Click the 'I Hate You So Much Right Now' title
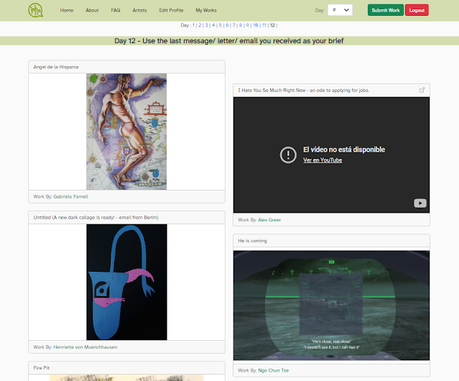 [x=304, y=91]
